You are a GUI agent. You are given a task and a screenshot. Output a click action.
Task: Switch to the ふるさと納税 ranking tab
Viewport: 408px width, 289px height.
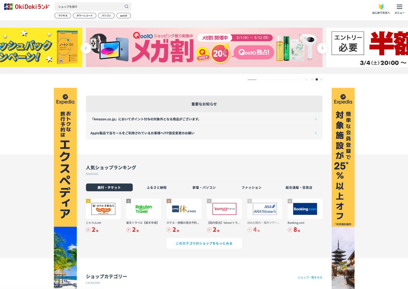[157, 187]
